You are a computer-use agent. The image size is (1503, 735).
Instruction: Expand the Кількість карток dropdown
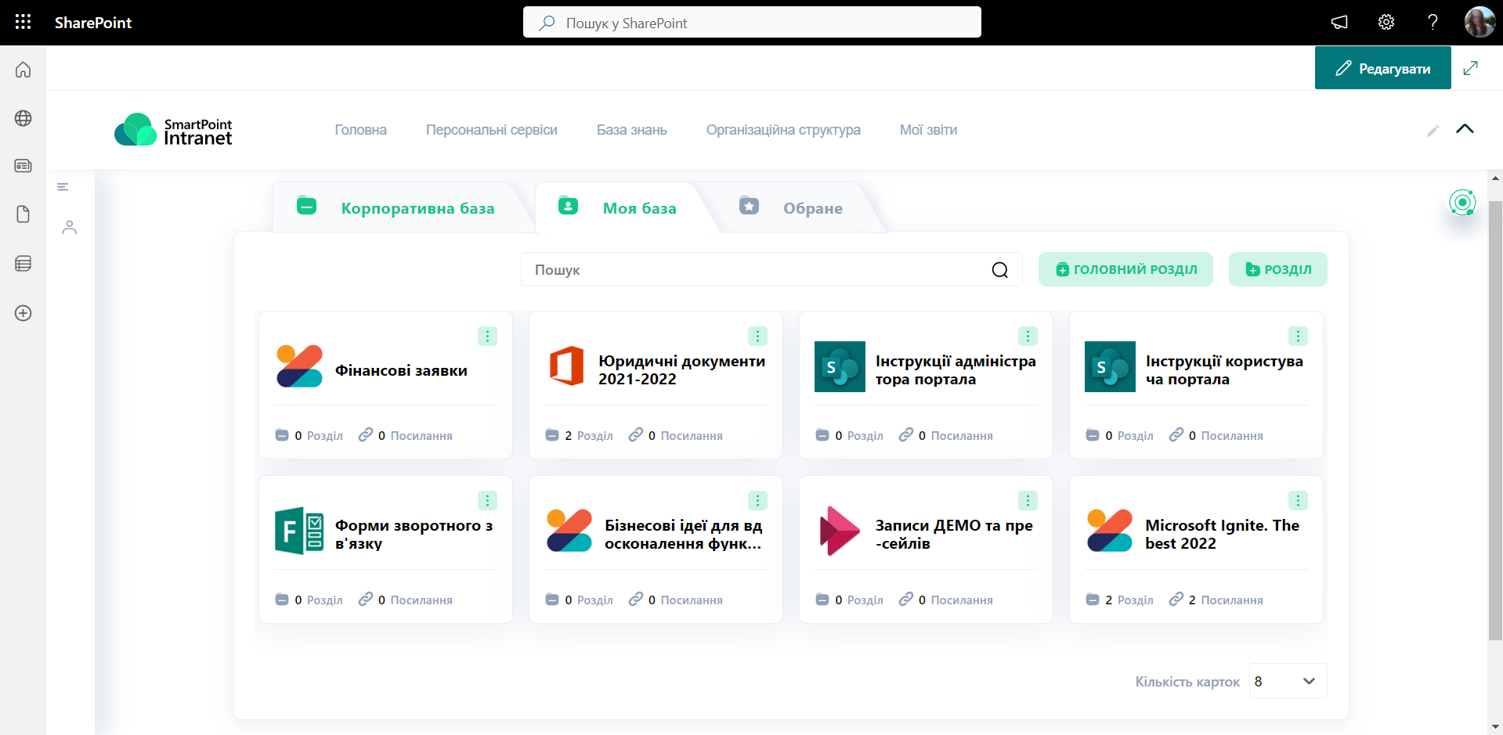point(1288,681)
